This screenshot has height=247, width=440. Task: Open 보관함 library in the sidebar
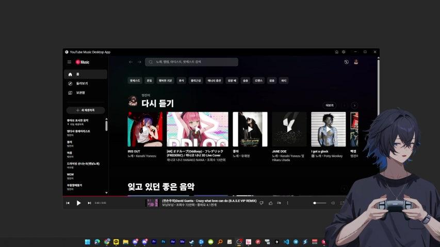[86, 93]
